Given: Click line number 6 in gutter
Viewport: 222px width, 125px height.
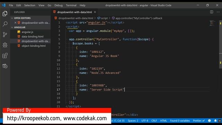Looking at the screenshot, I should point(59,43).
